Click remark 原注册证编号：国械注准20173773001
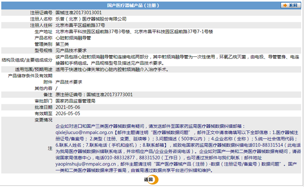The height and width of the screenshot is (187, 304). 94,95
